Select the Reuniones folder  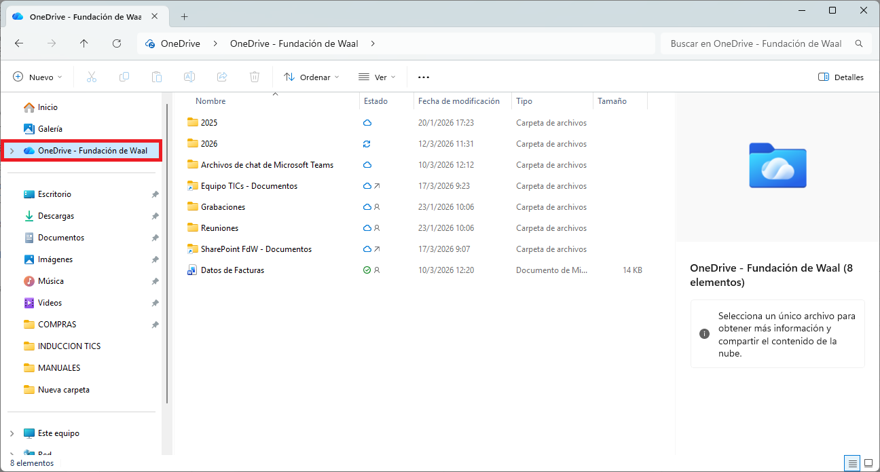point(219,228)
